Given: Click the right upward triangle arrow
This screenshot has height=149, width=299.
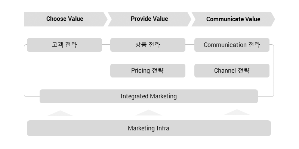Looking at the screenshot, I should coord(237,112).
